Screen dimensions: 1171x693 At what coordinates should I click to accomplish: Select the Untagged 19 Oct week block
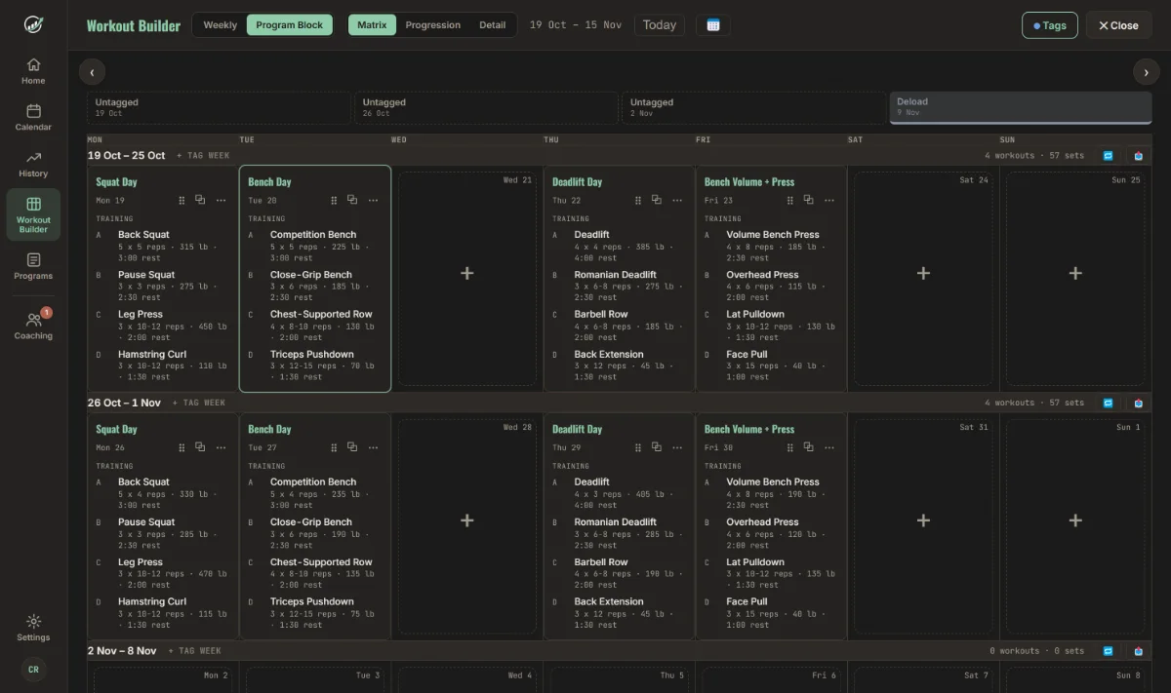[x=219, y=107]
